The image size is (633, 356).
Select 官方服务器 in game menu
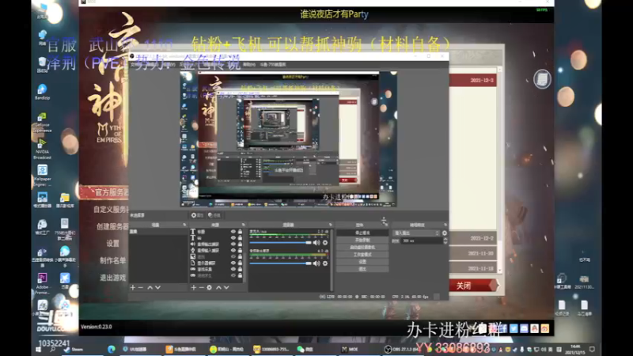[x=111, y=192]
